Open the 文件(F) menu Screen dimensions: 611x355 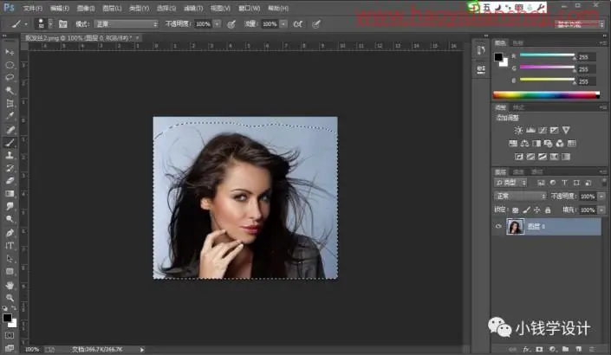(33, 8)
